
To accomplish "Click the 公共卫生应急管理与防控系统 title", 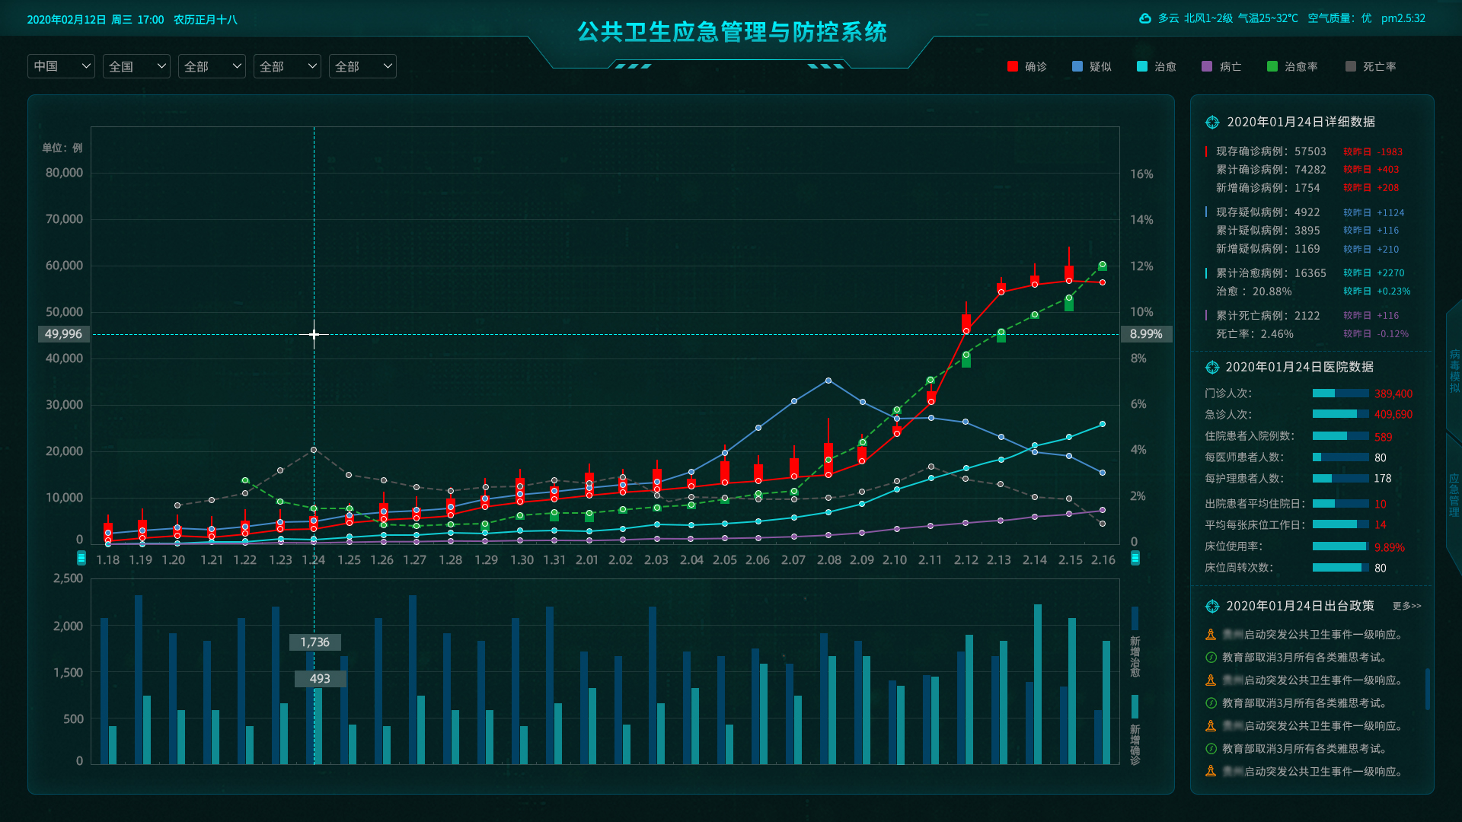I will (732, 32).
